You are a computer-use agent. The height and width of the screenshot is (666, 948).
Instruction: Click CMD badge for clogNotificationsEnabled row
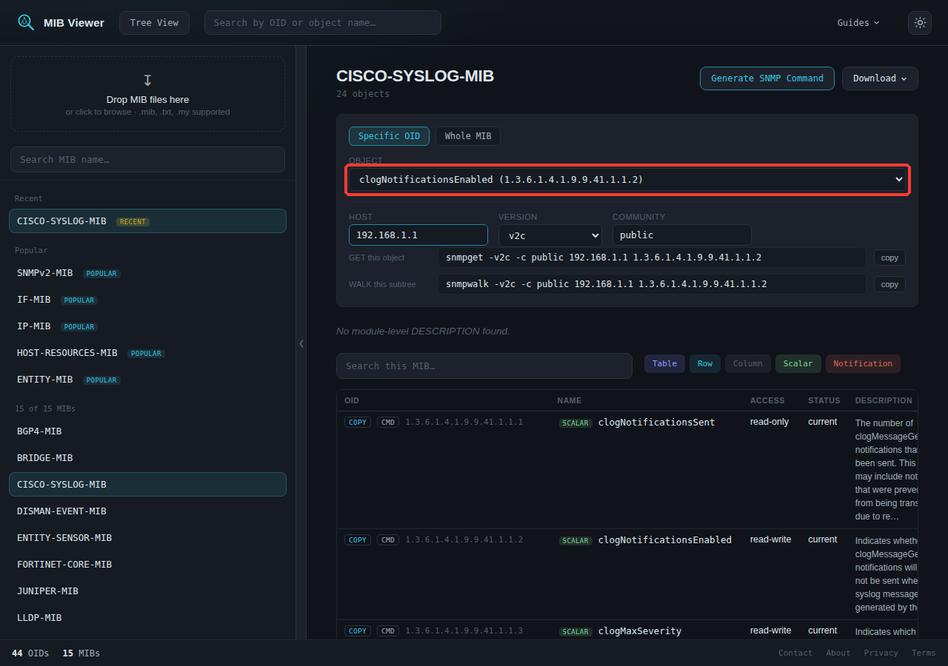click(388, 540)
